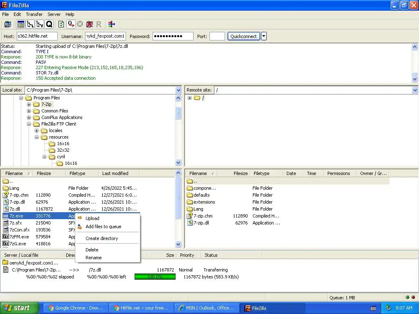Click the Username input field
The height and width of the screenshot is (314, 419).
[x=105, y=36]
